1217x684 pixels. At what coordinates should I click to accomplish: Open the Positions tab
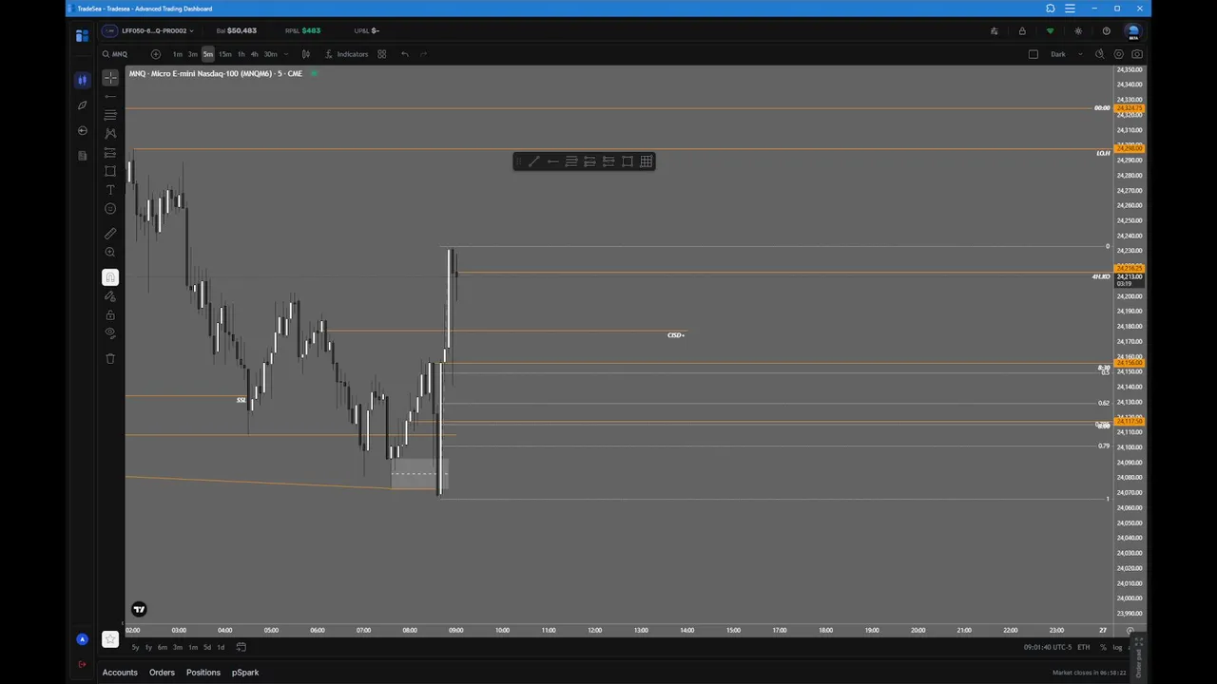click(203, 673)
